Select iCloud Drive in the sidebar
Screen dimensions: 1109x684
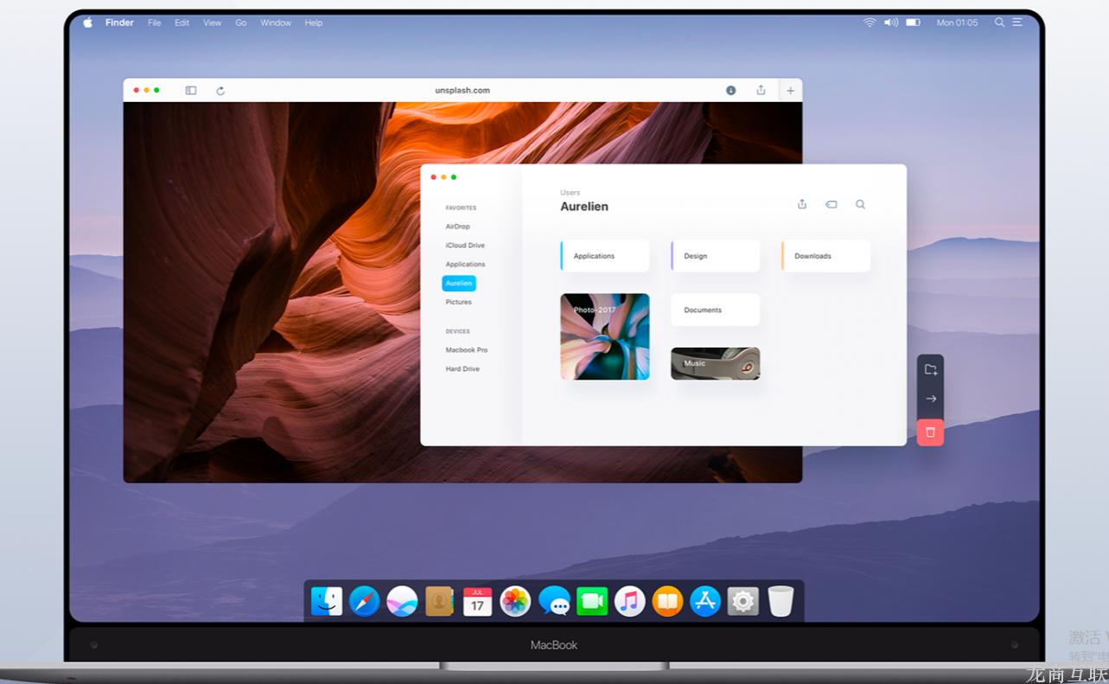pos(465,246)
